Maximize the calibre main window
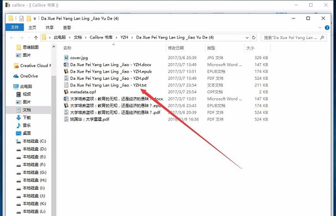The height and width of the screenshot is (216, 336). (311, 5)
